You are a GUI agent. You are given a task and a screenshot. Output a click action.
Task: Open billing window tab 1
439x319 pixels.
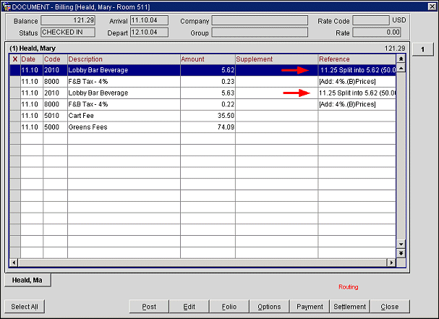[x=422, y=48]
